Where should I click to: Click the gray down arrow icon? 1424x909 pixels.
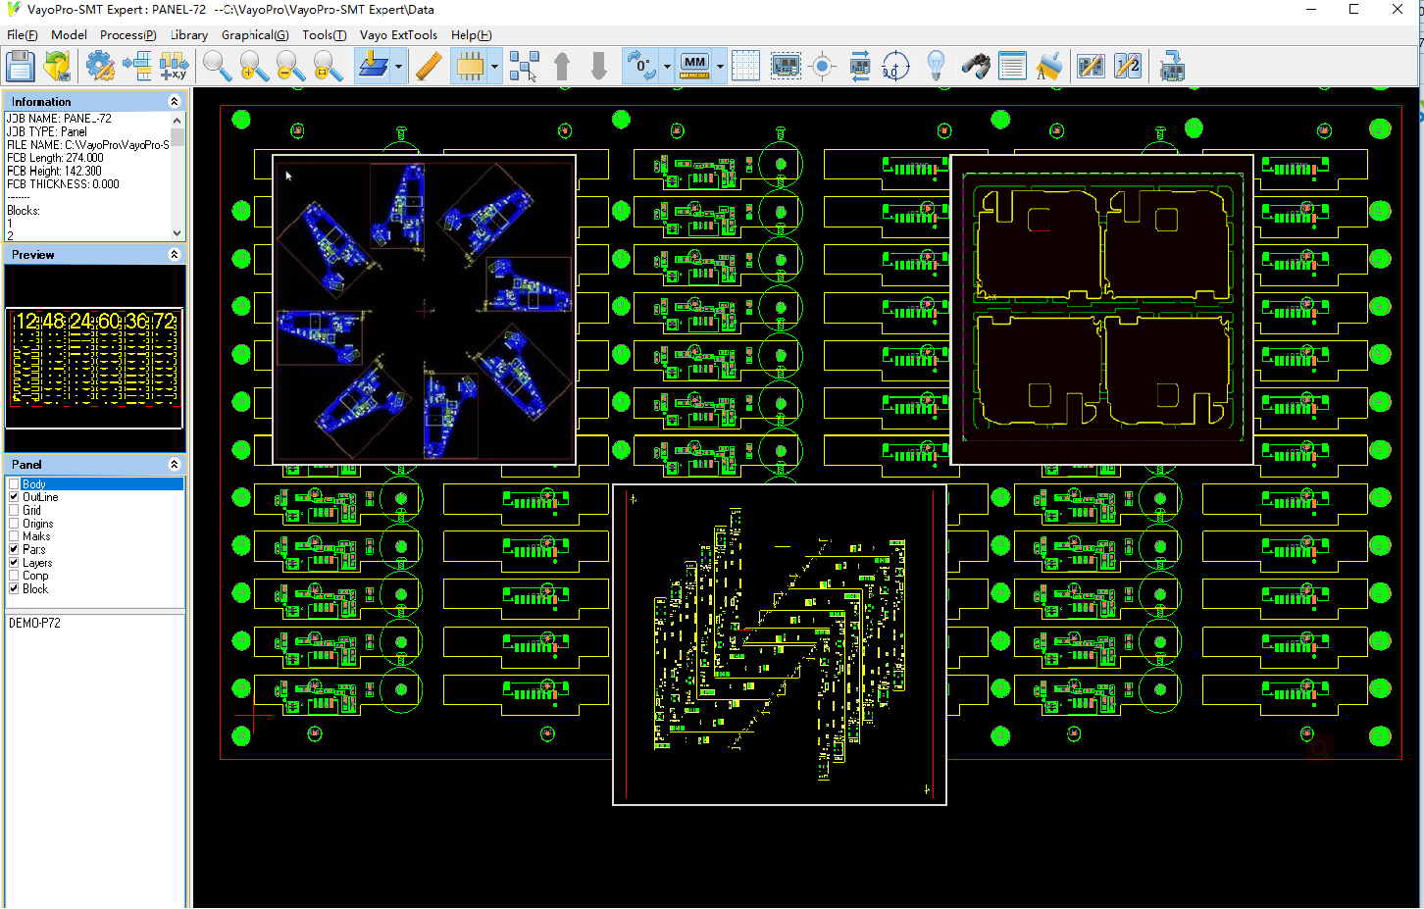(599, 67)
